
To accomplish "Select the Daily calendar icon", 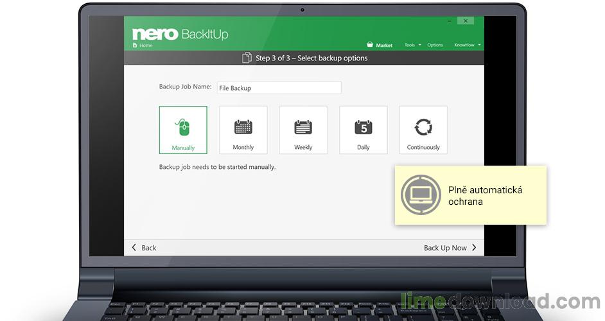I will pos(363,127).
